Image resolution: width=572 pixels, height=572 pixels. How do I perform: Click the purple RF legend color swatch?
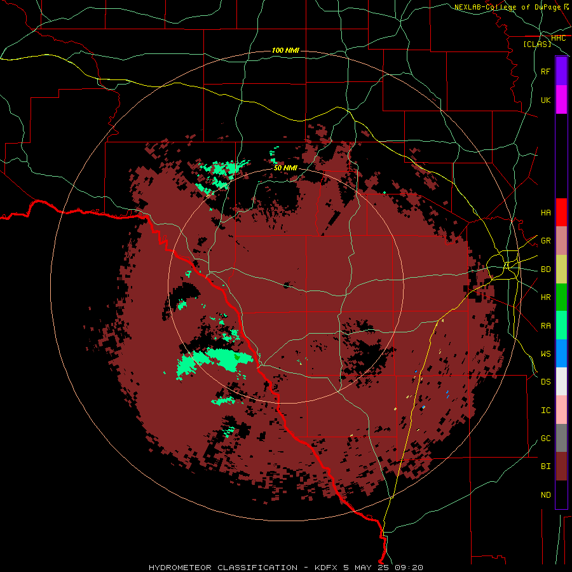tap(561, 71)
